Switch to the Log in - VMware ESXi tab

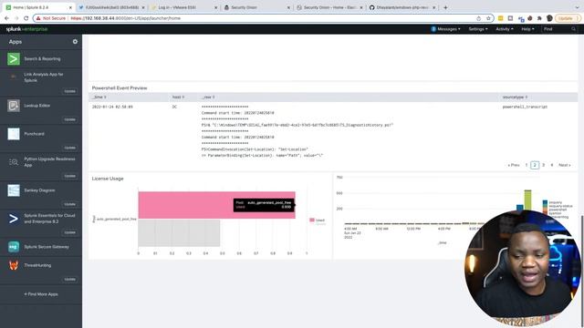point(183,7)
